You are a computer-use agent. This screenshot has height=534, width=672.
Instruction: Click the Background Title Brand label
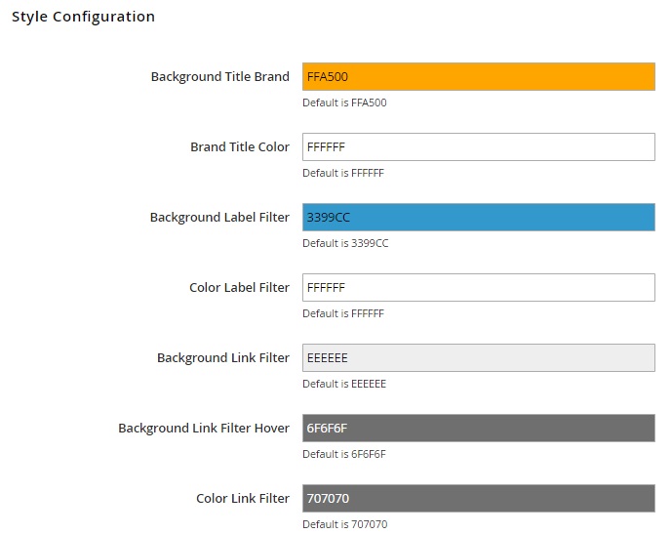tap(219, 77)
